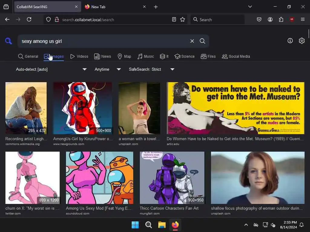
Task: Open the extensions puzzle icon
Action: (281, 19)
